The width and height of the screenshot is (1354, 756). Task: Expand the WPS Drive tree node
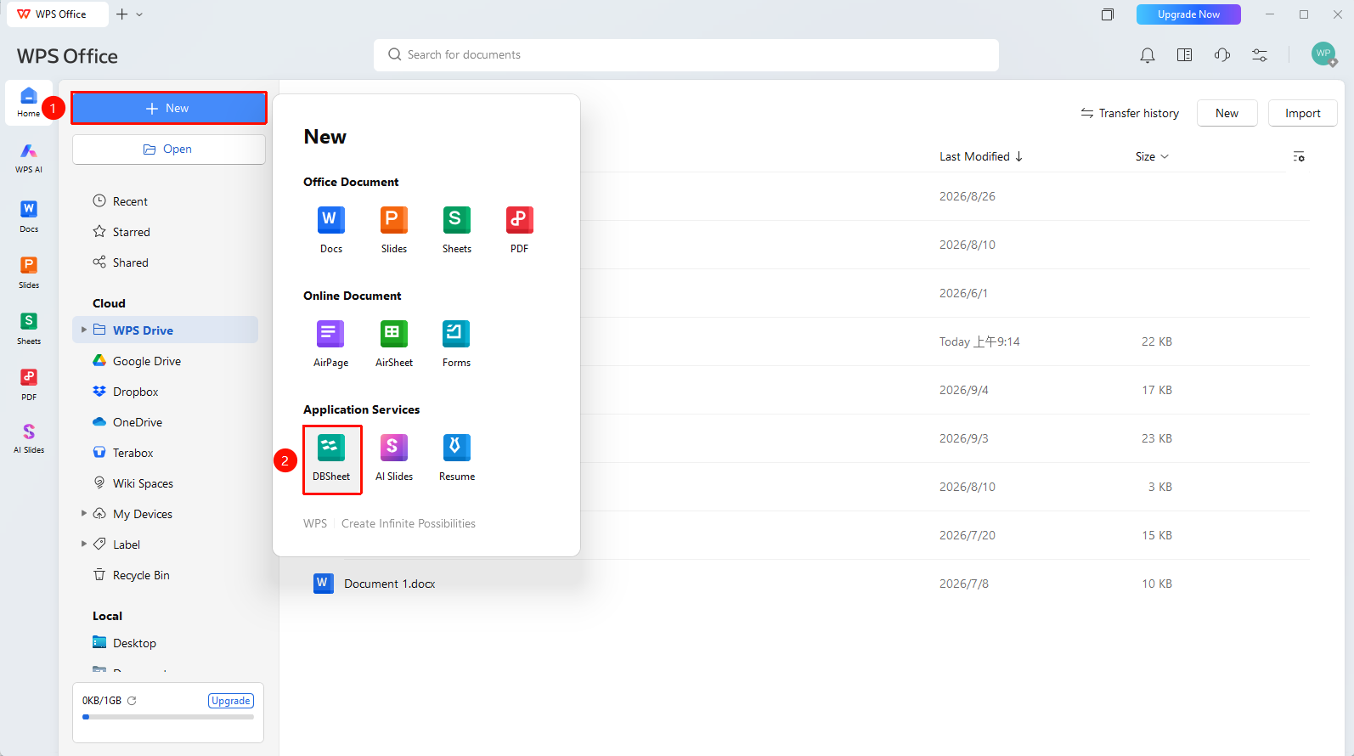pos(83,330)
